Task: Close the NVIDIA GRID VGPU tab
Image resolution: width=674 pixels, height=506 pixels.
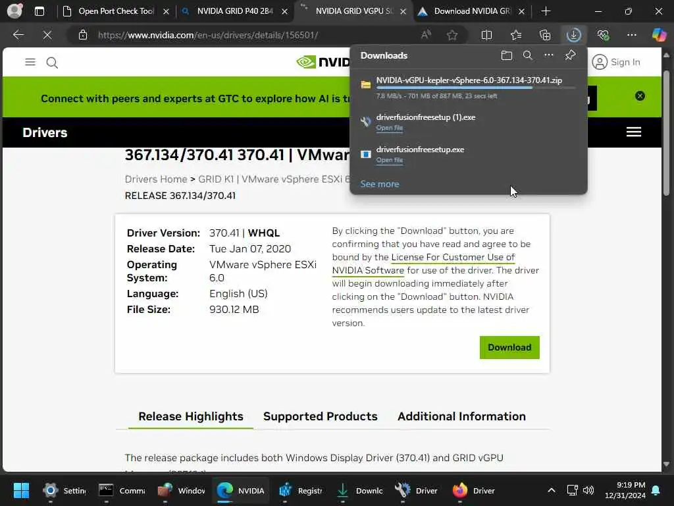Action: tap(403, 12)
